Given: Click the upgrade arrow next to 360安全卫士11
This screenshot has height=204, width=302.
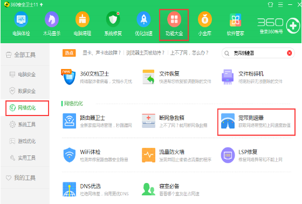Looking at the screenshot, I should point(42,4).
